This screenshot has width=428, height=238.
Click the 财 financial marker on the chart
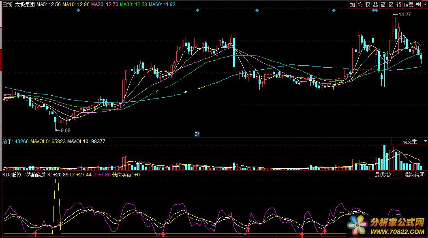[197, 134]
